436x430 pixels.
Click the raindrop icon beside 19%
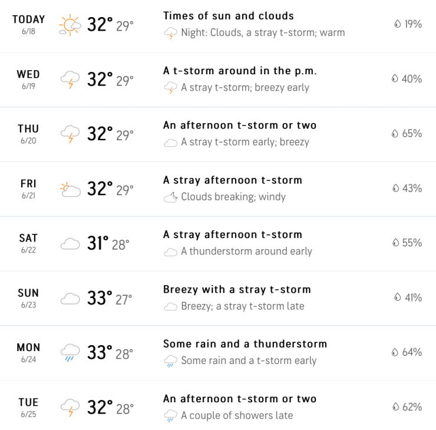point(397,24)
